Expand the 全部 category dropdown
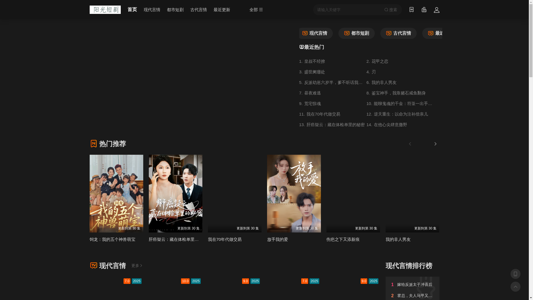This screenshot has height=300, width=533. point(256,10)
